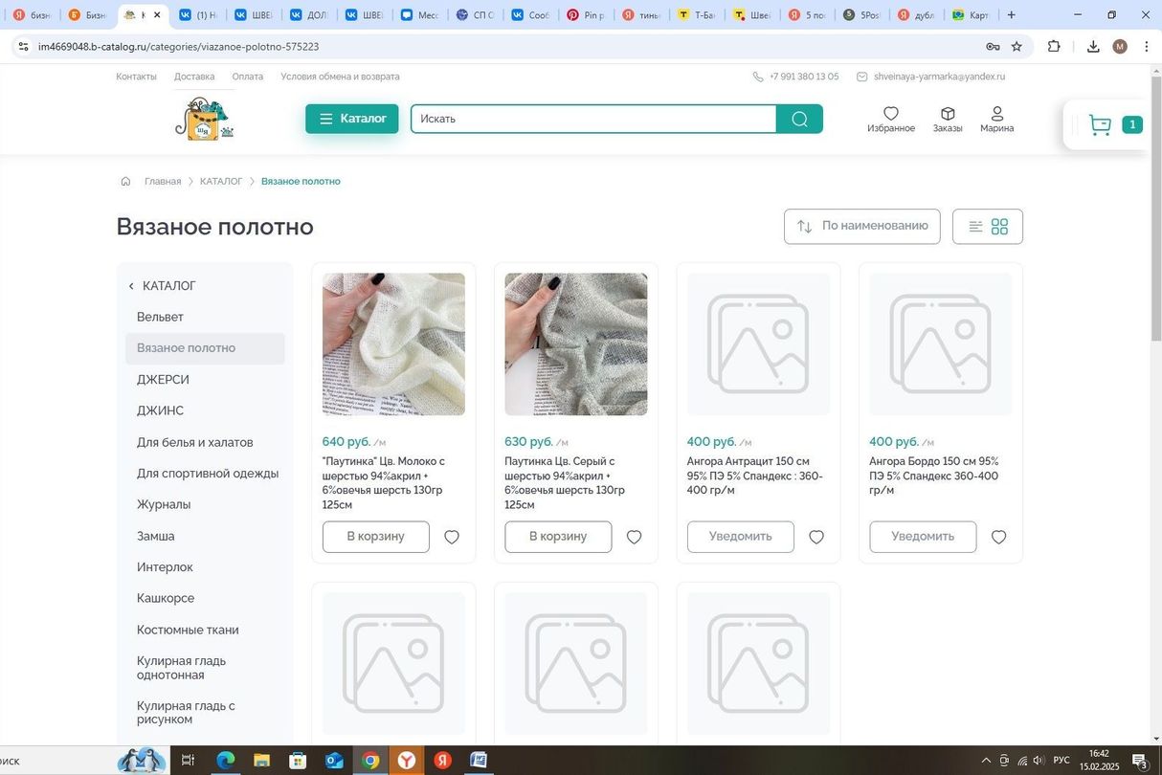Open Паутинка Серый product photo
The width and height of the screenshot is (1162, 775).
pyautogui.click(x=576, y=344)
